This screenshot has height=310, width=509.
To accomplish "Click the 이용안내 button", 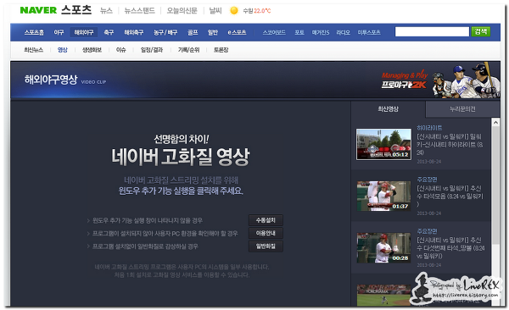I will pos(266,233).
